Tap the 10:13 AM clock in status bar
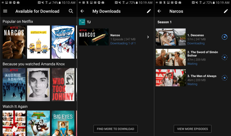Image resolution: width=231 pixels, height=136 pixels. tap(68, 3)
